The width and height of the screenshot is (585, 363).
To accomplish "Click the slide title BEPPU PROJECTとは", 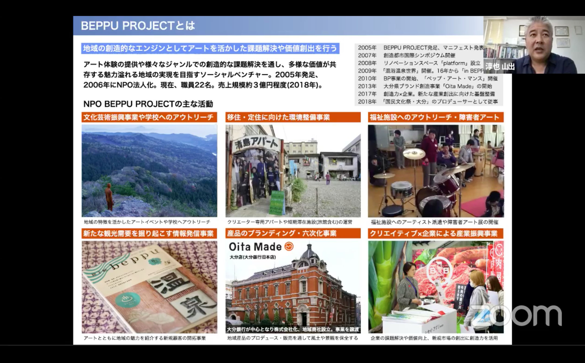I will [x=138, y=26].
